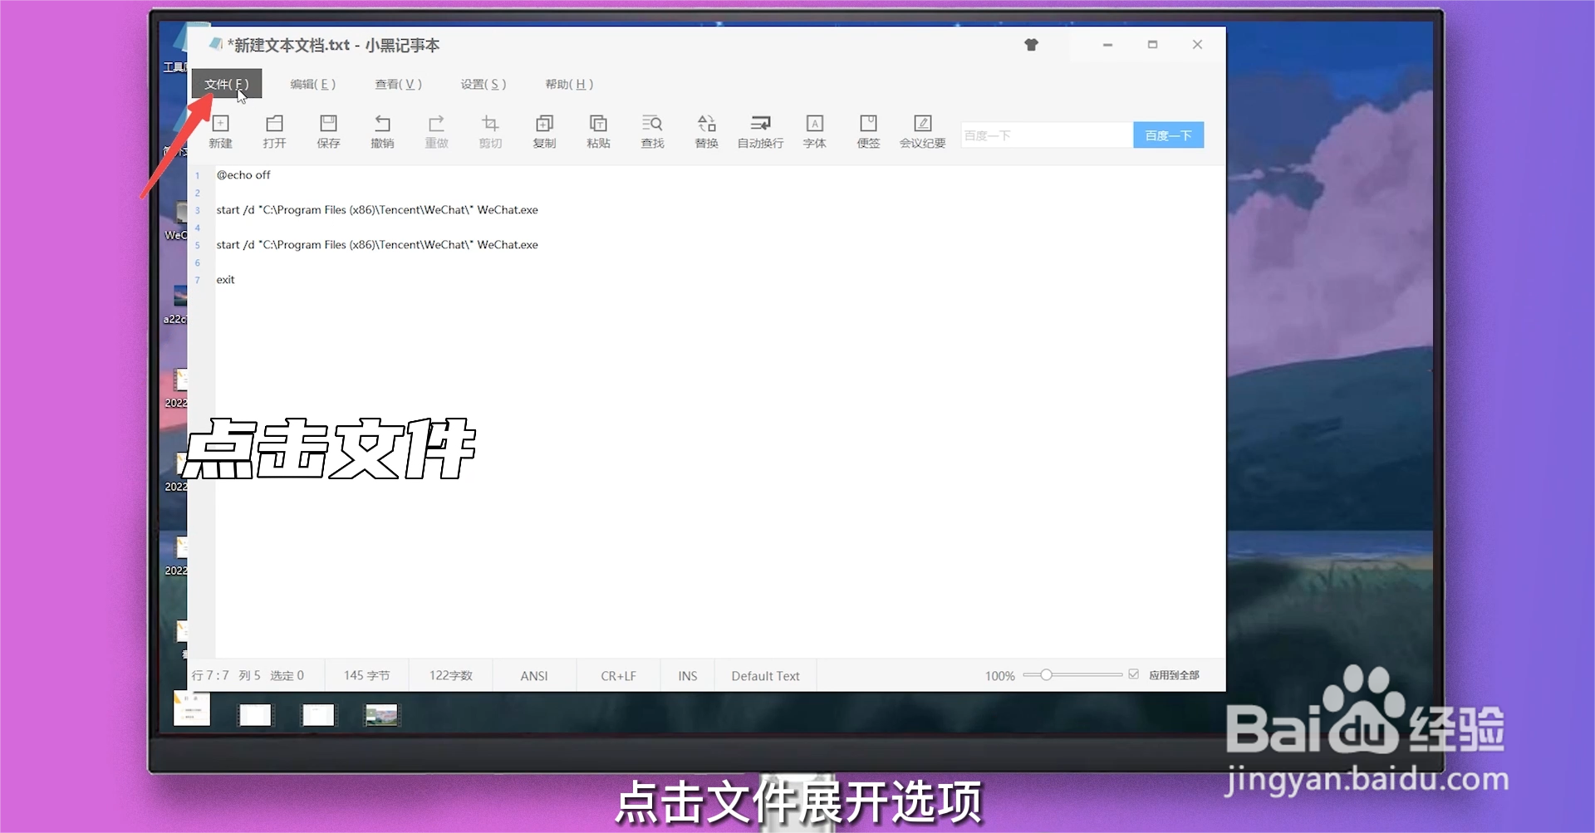Open the CR+LF line ending selector
Image resolution: width=1595 pixels, height=833 pixels.
617,675
